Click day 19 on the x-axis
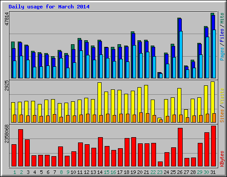 tap(133, 172)
